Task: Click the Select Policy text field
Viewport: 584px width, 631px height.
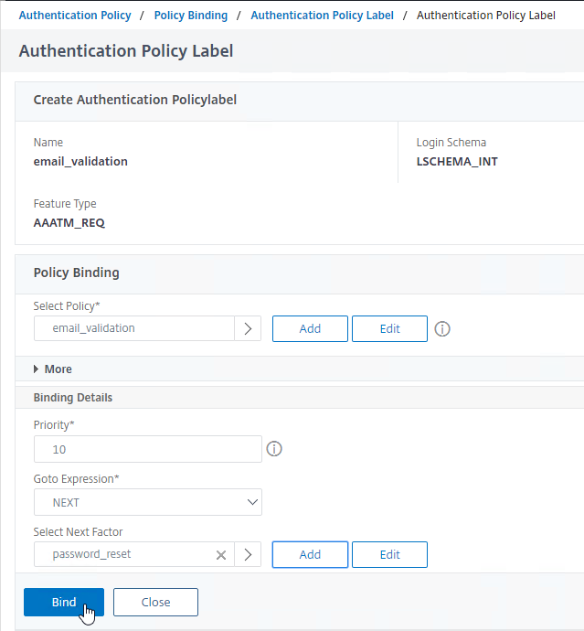Action: 134,328
